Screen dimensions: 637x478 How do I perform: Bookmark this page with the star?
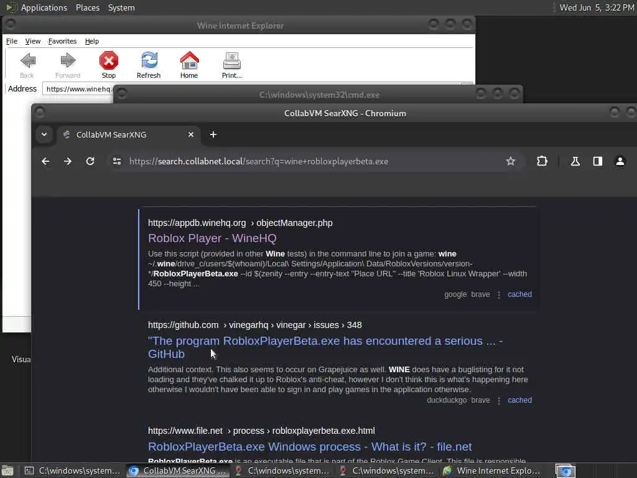point(511,161)
